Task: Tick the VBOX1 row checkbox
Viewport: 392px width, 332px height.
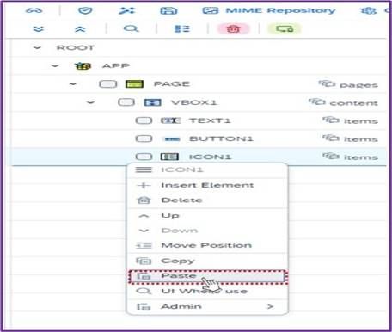Action: click(126, 102)
